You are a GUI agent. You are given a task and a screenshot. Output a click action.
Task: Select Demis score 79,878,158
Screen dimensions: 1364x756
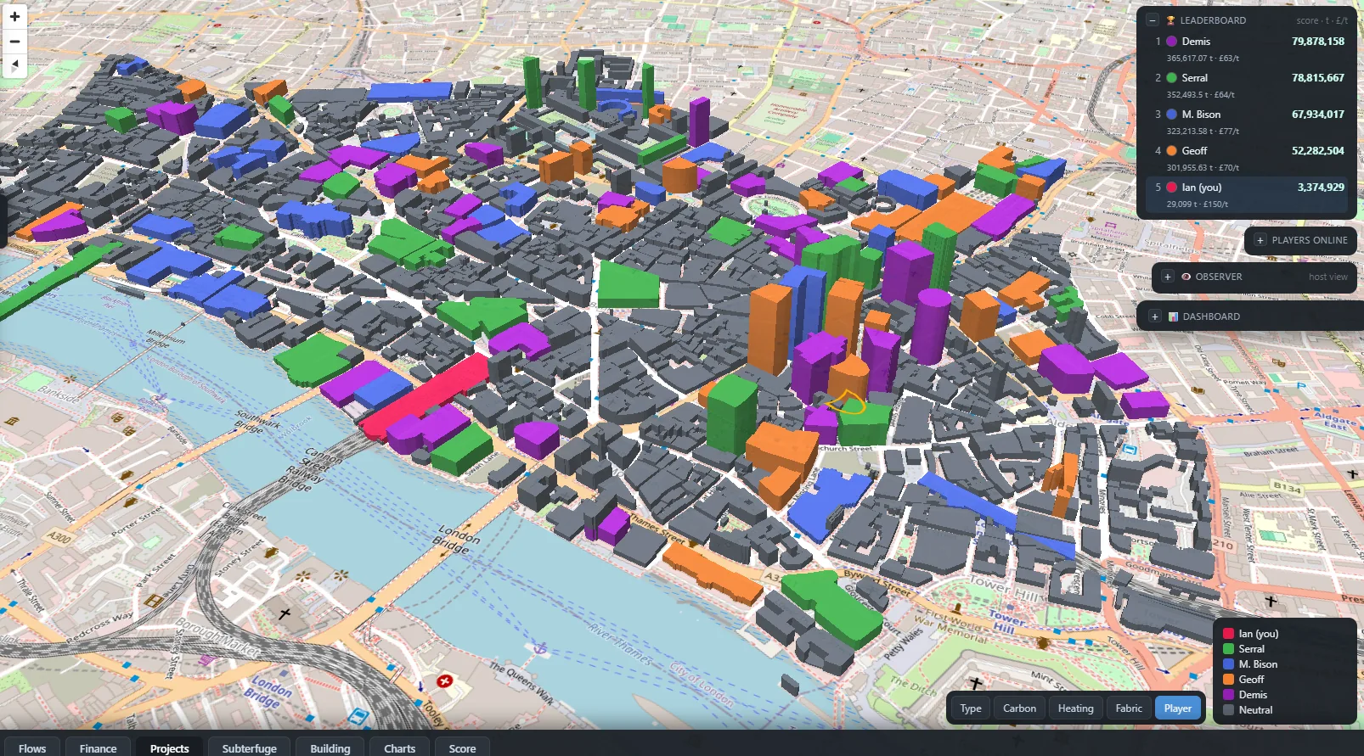1318,42
